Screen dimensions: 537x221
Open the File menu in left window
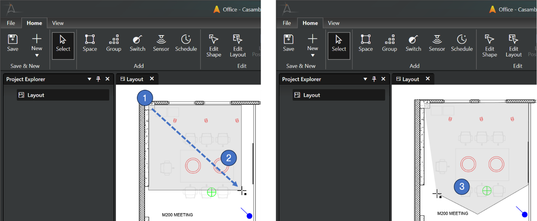point(11,23)
